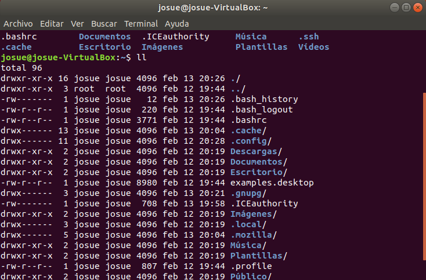426x280 pixels.
Task: Open the Archivo menu
Action: [18, 24]
